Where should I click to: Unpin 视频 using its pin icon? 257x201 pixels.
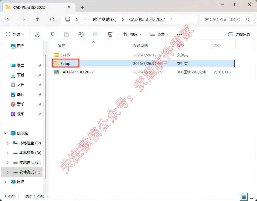[40, 114]
